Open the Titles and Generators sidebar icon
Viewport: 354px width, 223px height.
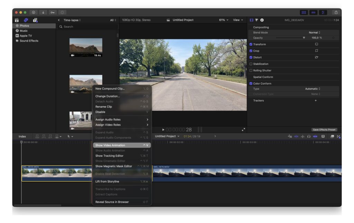point(35,20)
